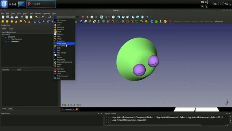
Task: Choose Test framework in workbench list
Action: (64, 76)
